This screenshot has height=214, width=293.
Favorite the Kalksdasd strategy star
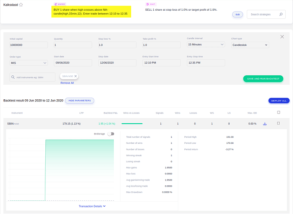pyautogui.click(x=21, y=5)
